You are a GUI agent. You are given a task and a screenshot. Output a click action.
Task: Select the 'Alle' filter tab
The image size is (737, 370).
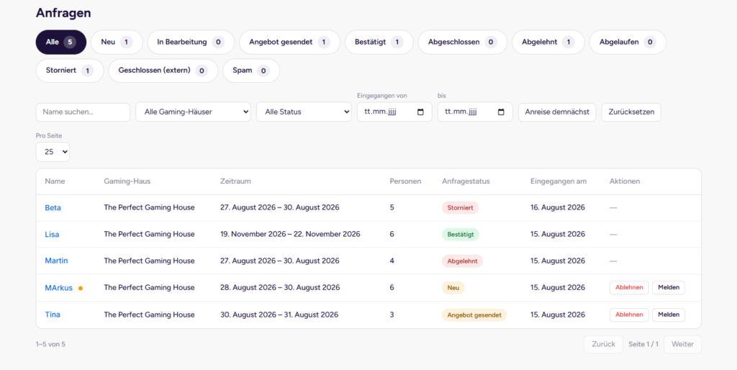61,42
